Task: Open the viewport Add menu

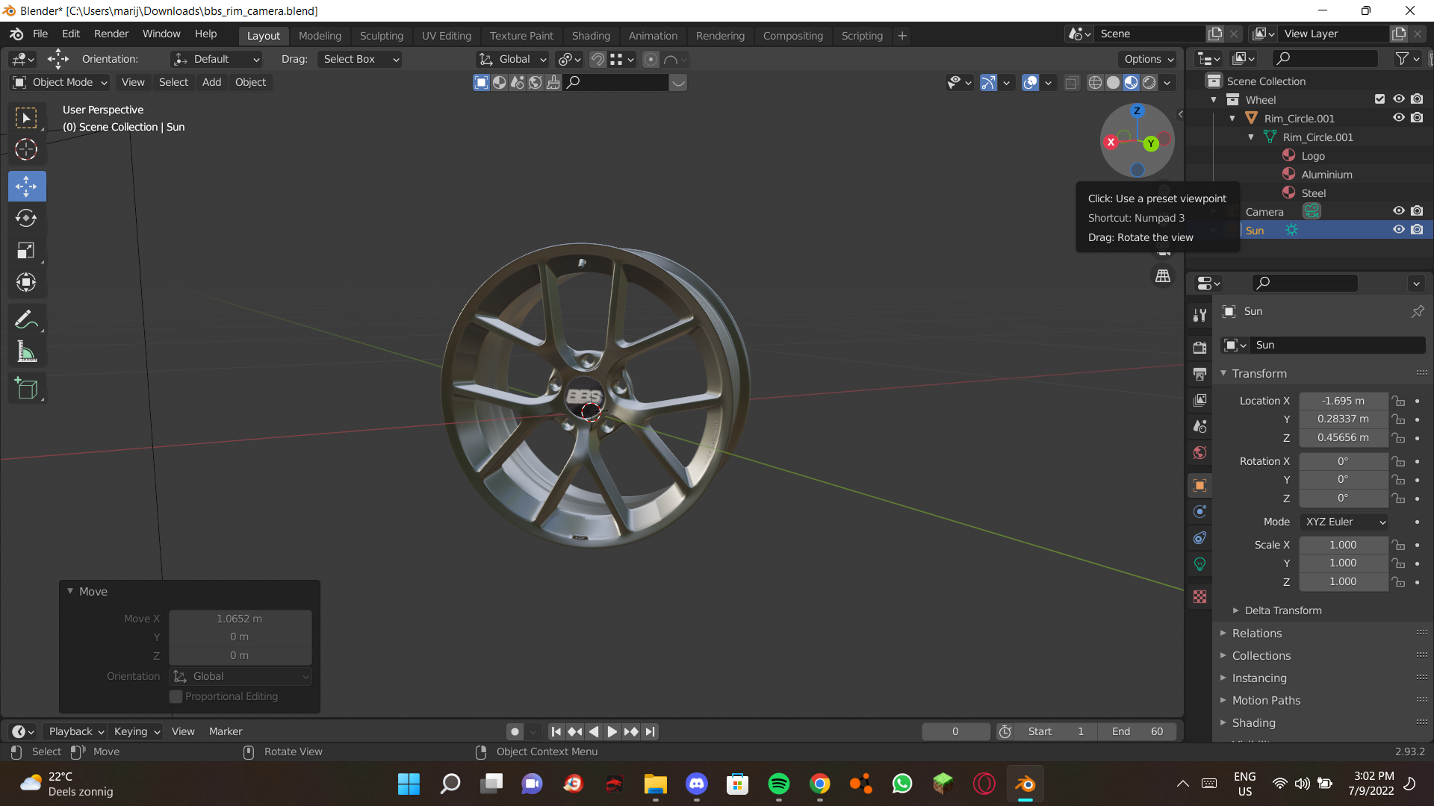Action: click(x=211, y=82)
